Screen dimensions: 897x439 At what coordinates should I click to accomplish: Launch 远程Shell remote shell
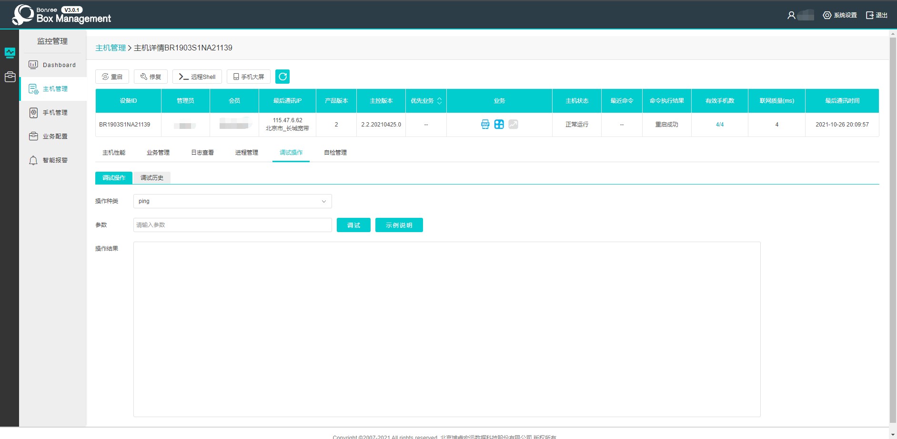(x=197, y=77)
